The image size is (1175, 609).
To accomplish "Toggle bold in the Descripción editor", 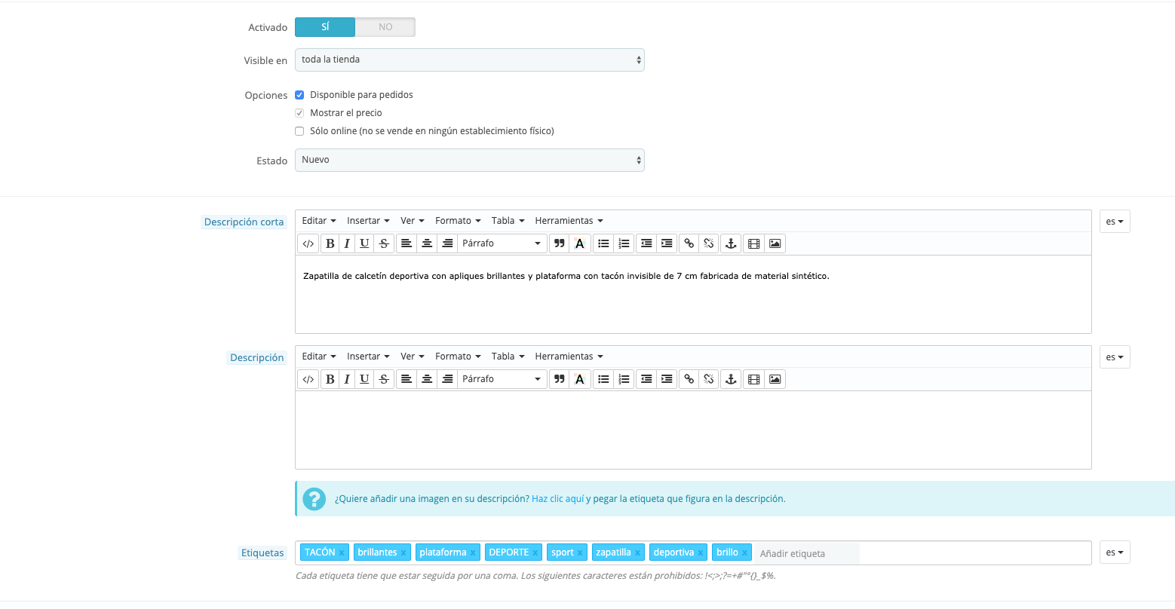I will click(330, 379).
